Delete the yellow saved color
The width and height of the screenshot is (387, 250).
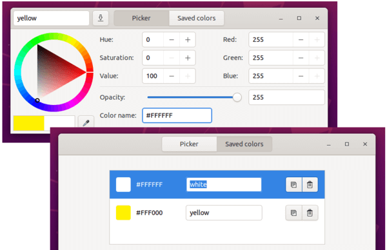pyautogui.click(x=310, y=213)
